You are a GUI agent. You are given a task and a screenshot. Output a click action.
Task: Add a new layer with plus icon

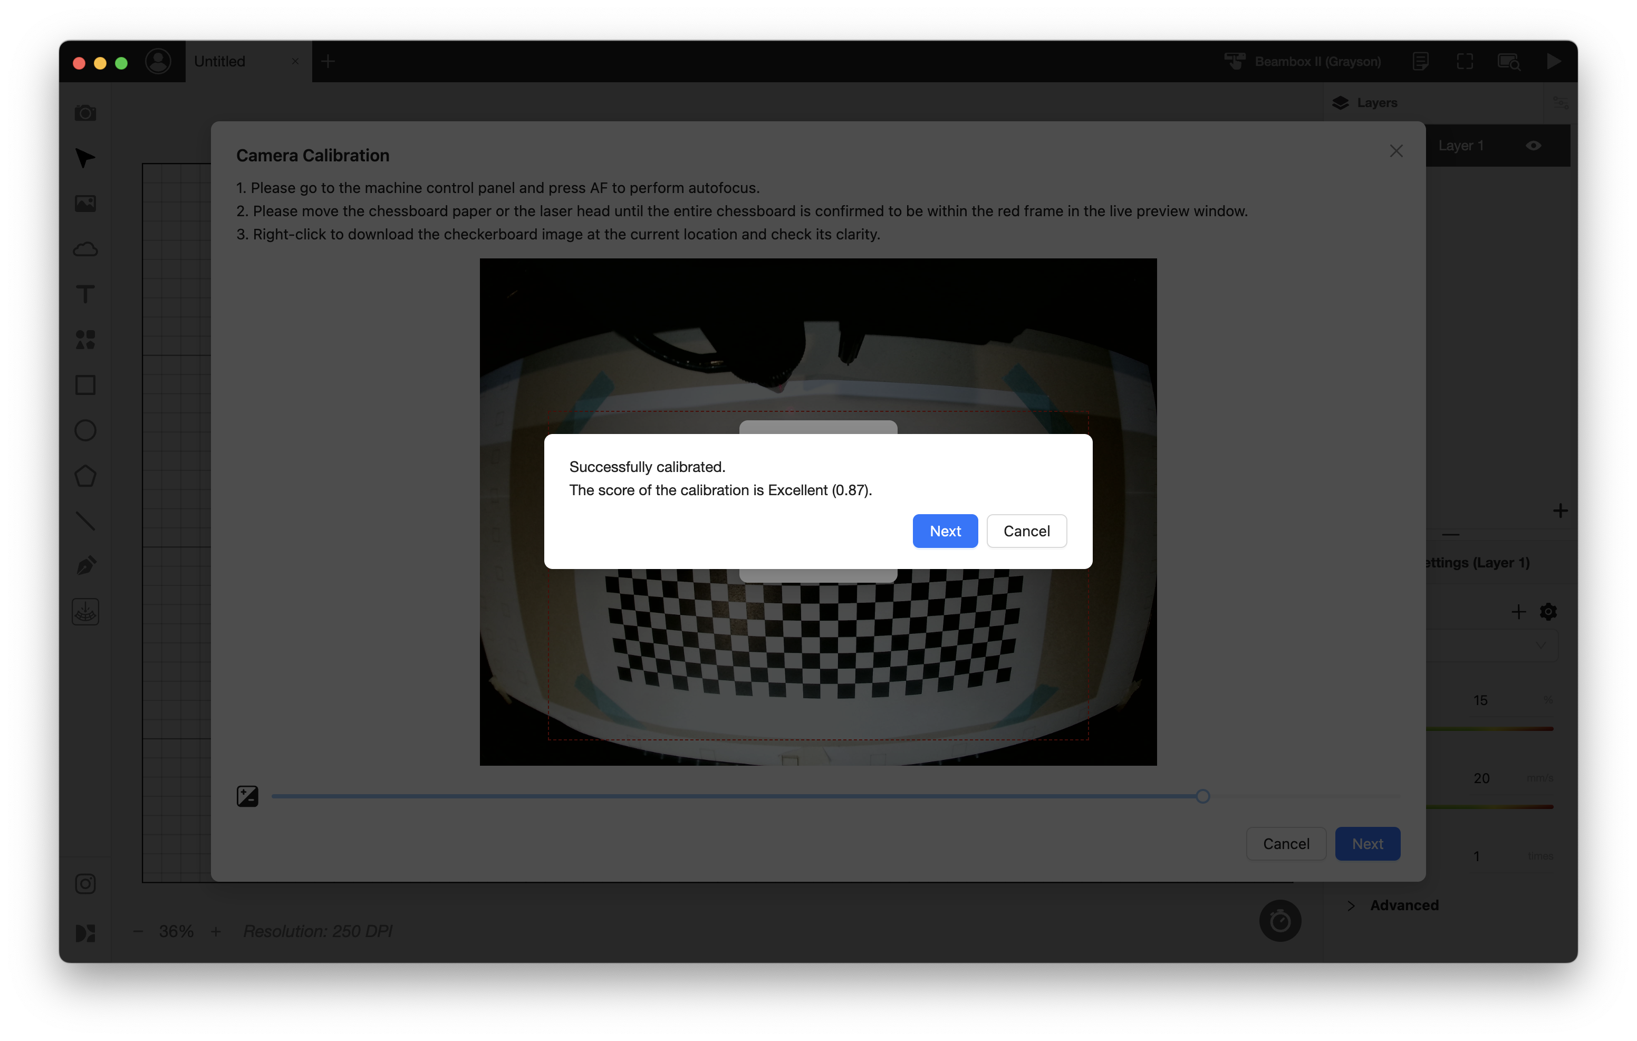click(x=1560, y=510)
